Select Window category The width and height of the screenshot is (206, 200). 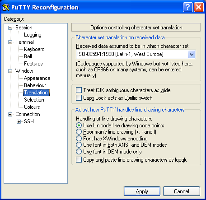(24, 71)
